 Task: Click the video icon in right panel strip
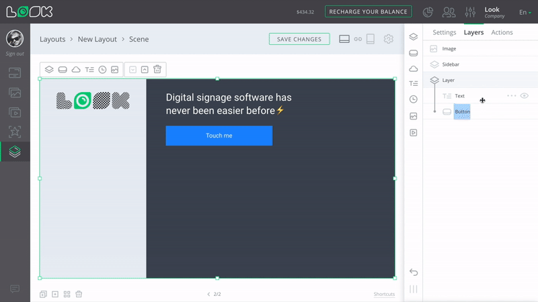pyautogui.click(x=414, y=133)
